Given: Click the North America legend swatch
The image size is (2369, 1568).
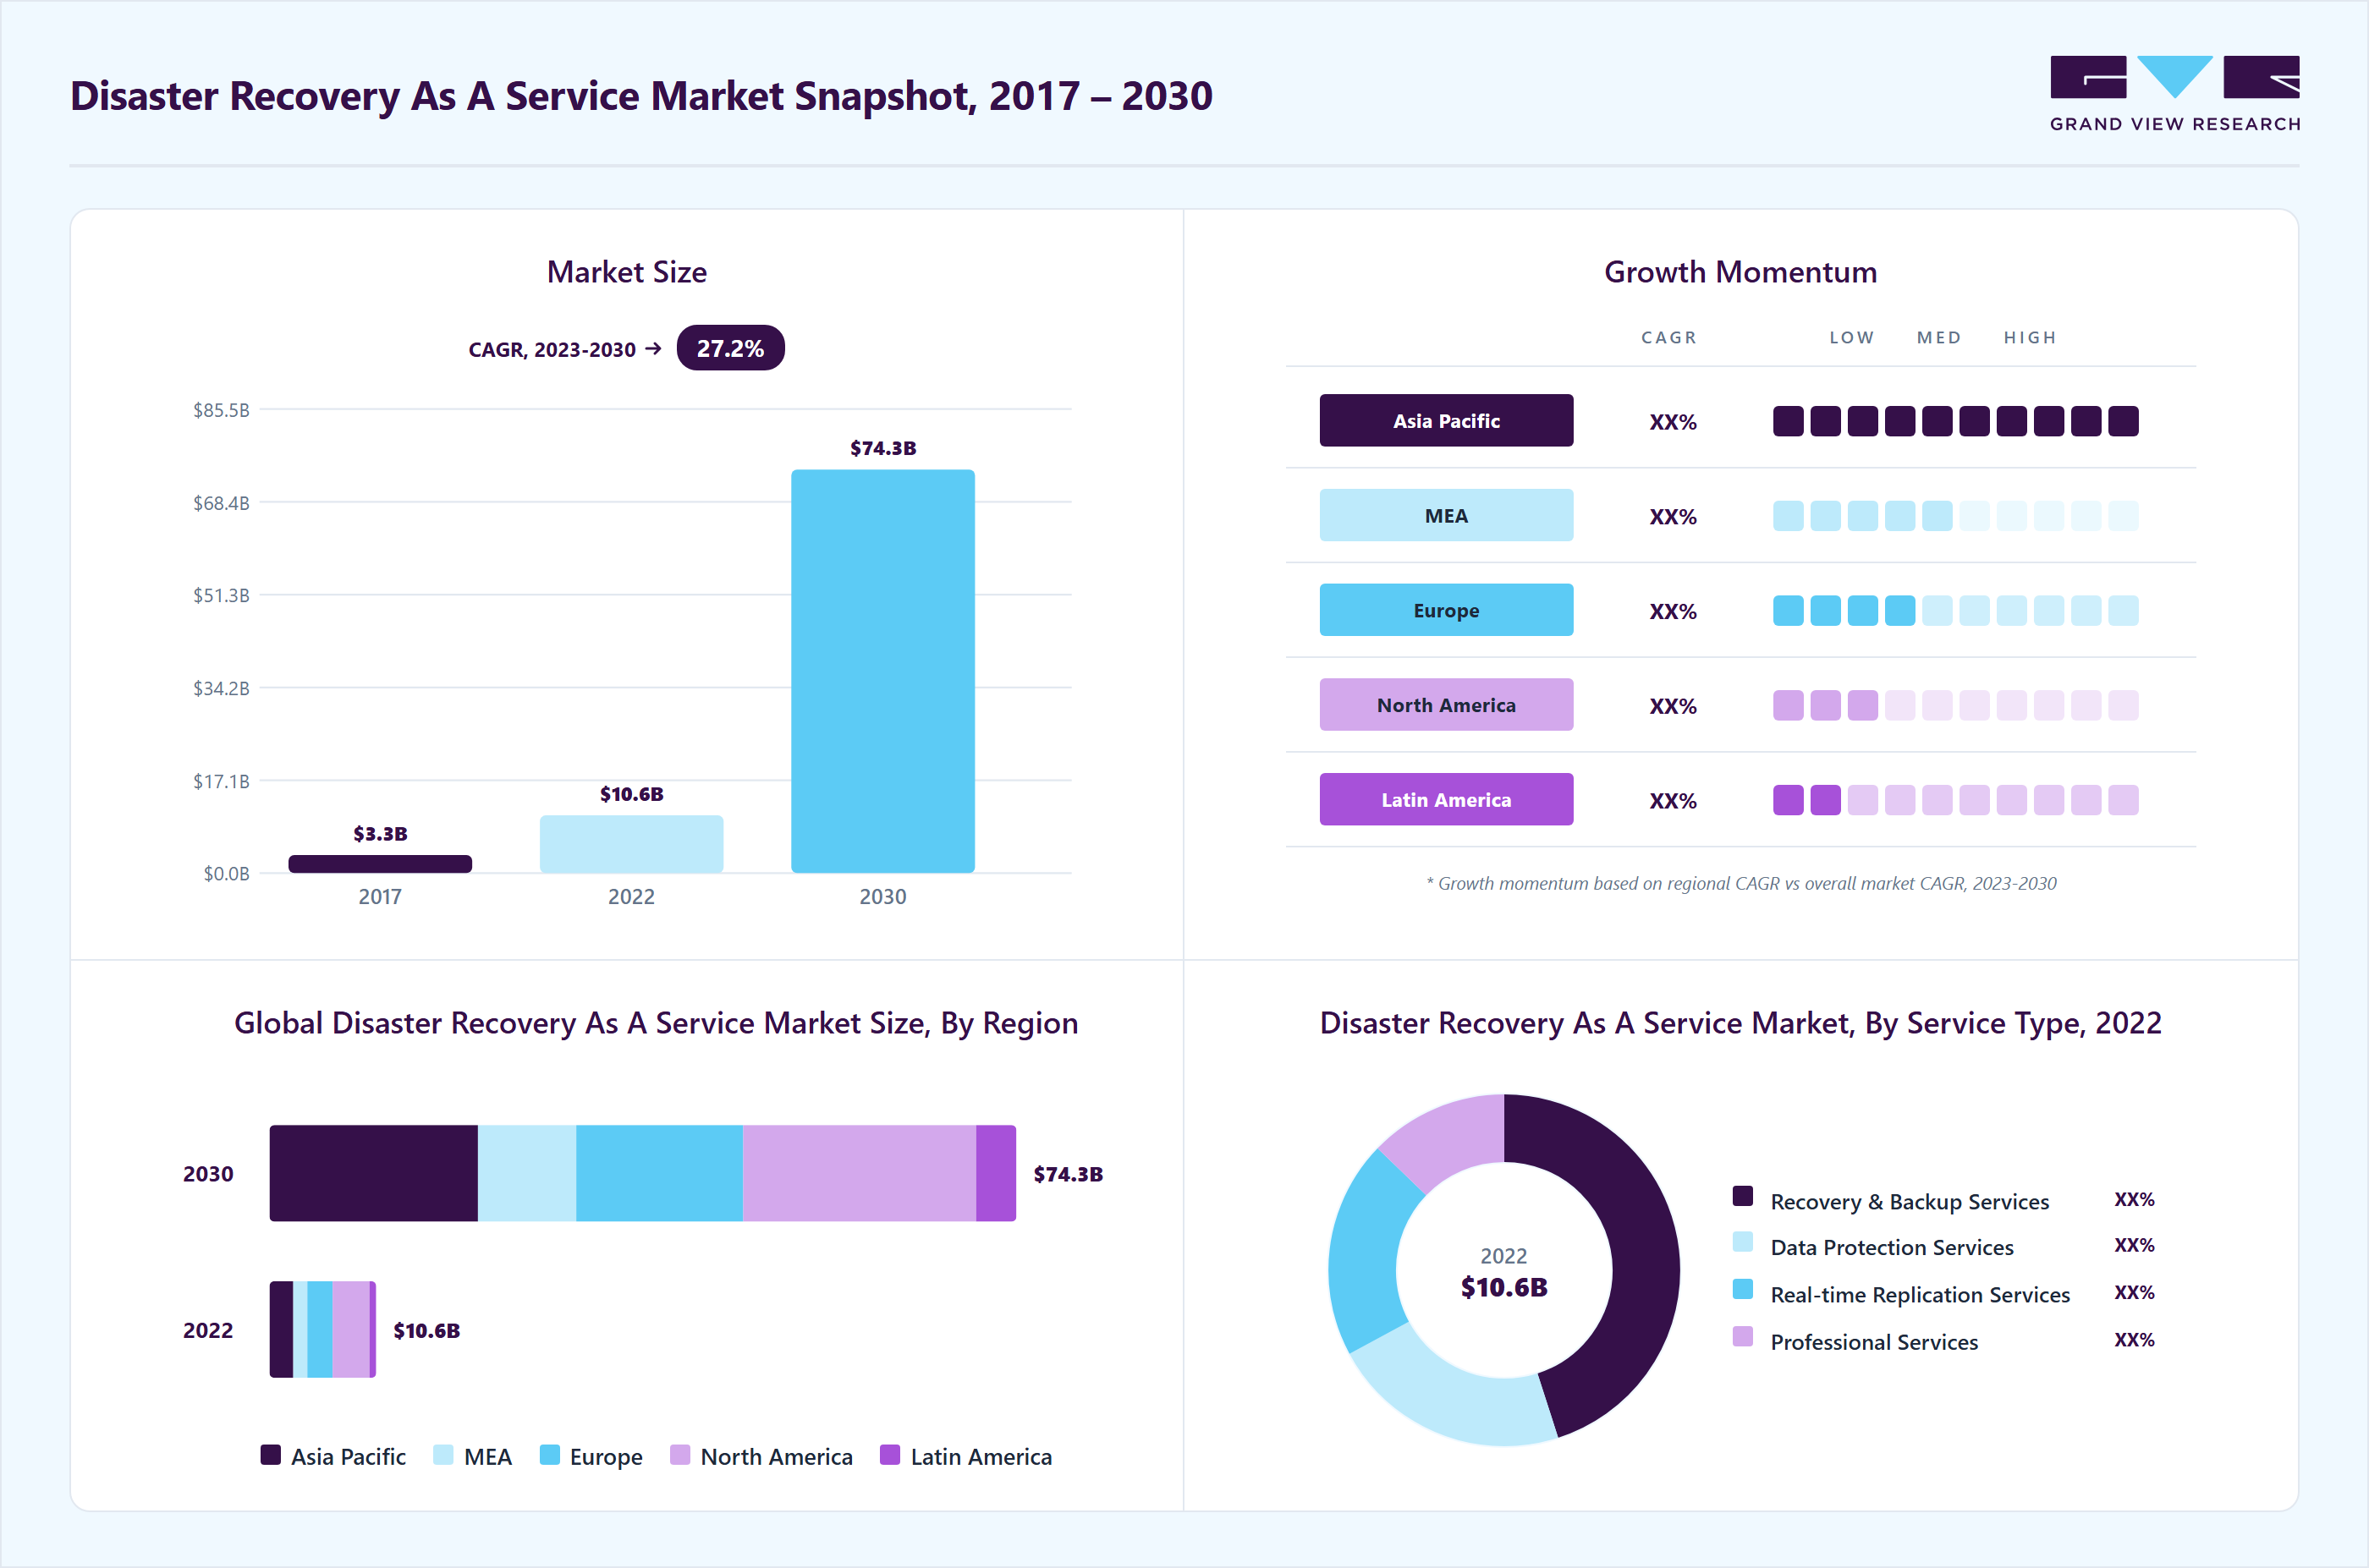Looking at the screenshot, I should [680, 1455].
